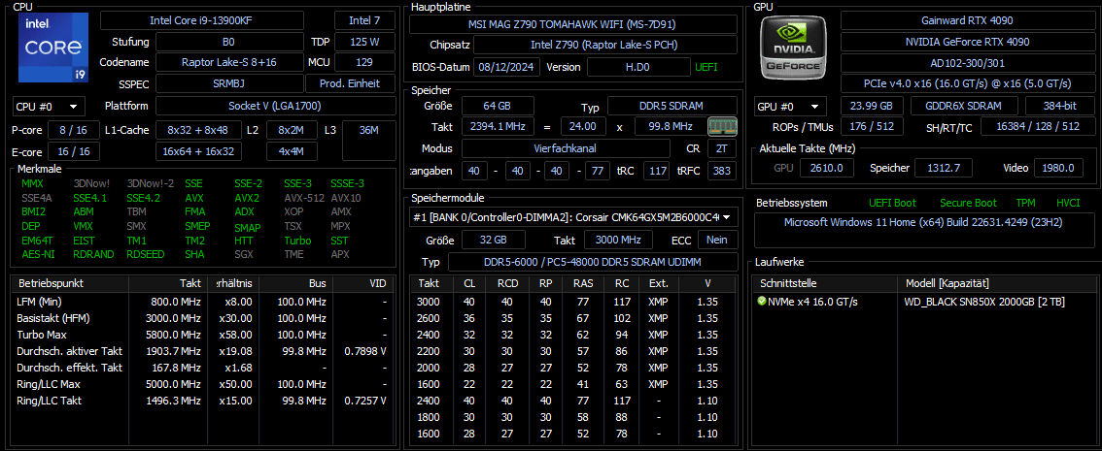
Task: Select the Durchsch. effekt. Takt row
Action: click(204, 368)
